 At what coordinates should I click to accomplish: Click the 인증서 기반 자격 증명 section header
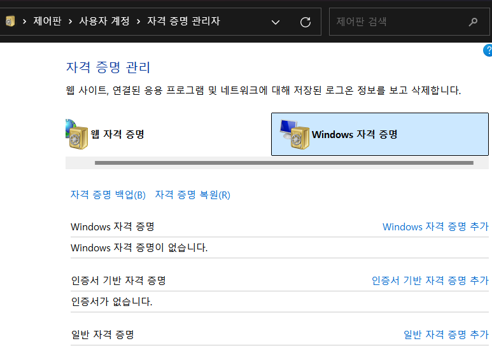pyautogui.click(x=118, y=281)
